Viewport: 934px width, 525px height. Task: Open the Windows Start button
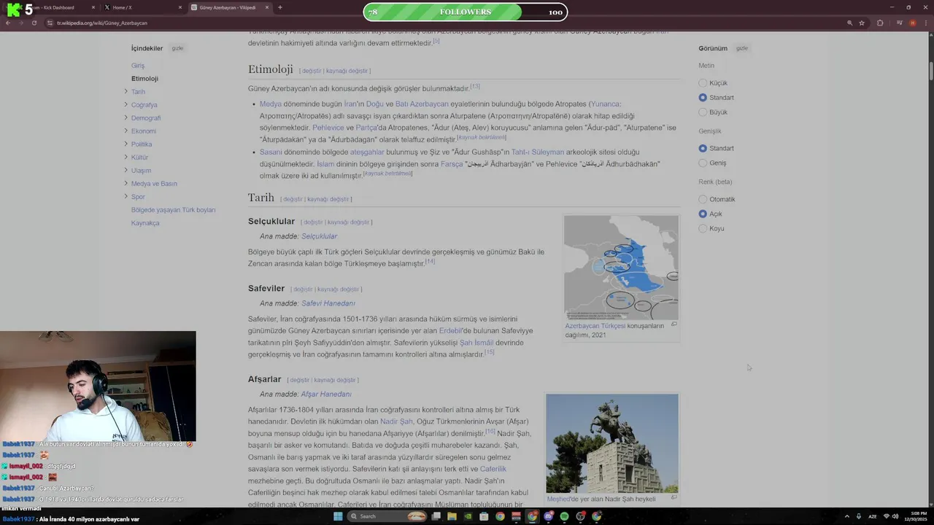(x=338, y=516)
